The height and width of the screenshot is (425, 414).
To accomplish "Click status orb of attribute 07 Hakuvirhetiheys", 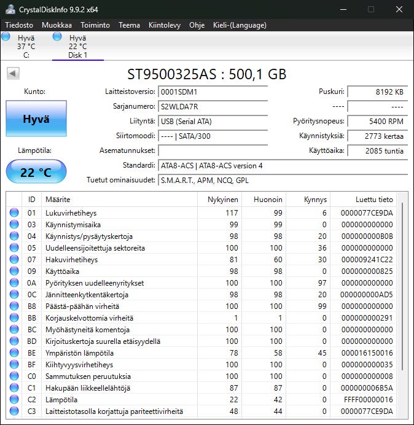I will [14, 259].
